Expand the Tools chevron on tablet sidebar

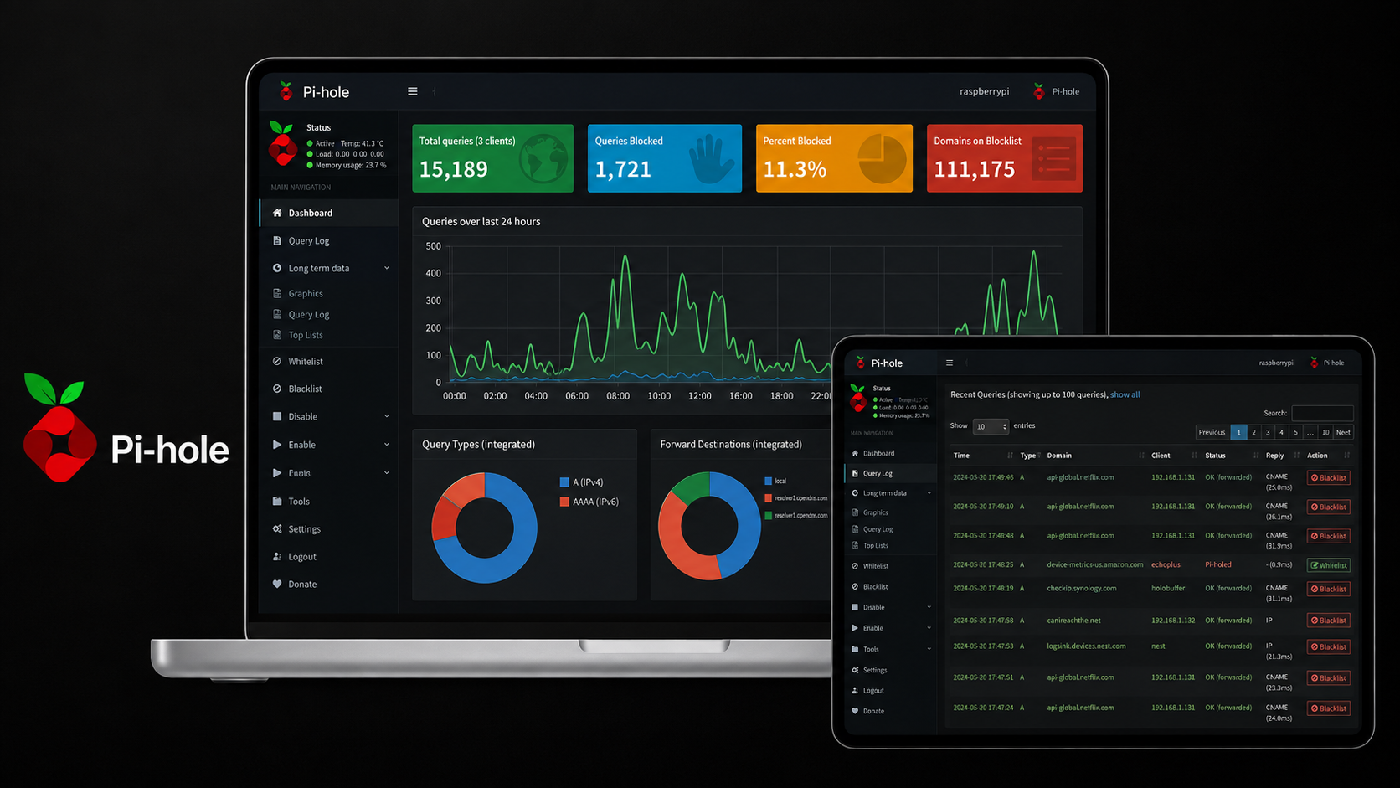click(x=929, y=649)
